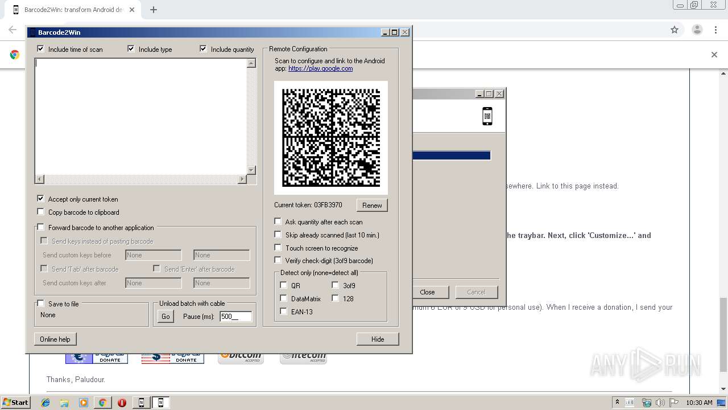Click the Barcode2Win title bar icon
The width and height of the screenshot is (728, 410).
point(32,32)
